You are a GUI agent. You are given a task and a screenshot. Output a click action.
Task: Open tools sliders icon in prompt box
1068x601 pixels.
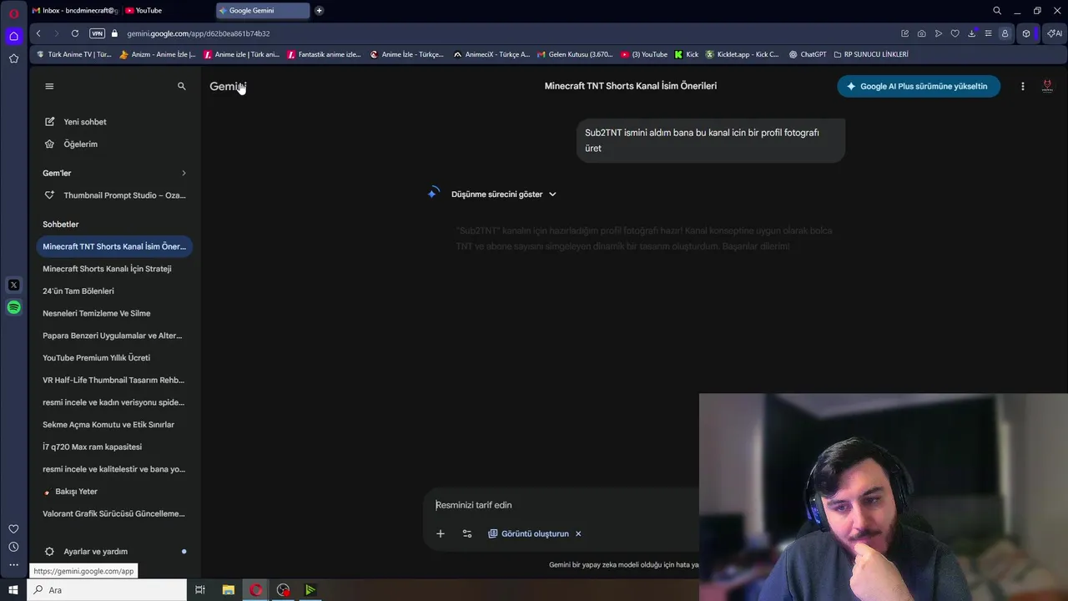pos(467,533)
